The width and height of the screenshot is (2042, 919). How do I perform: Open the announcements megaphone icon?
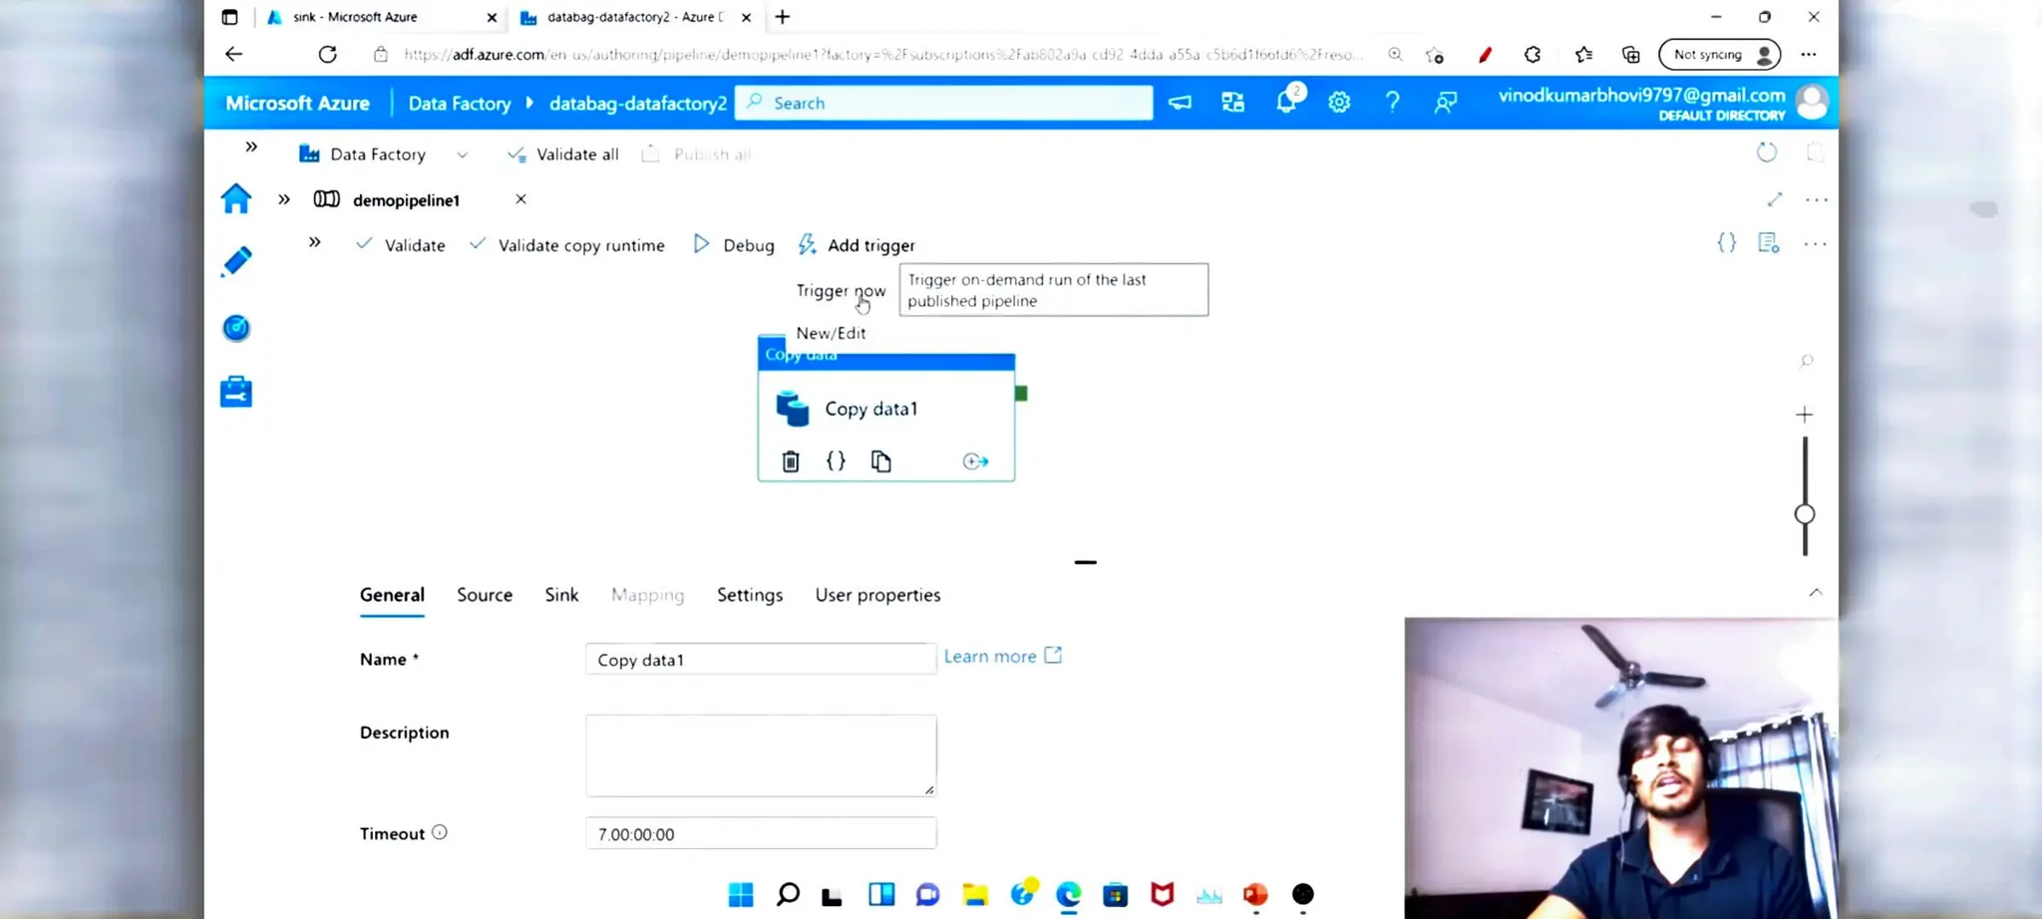1181,102
